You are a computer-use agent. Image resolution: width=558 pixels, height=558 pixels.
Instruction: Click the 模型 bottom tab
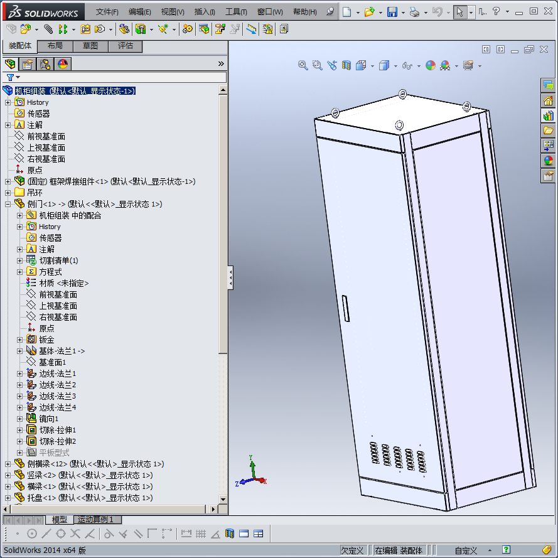coord(59,520)
